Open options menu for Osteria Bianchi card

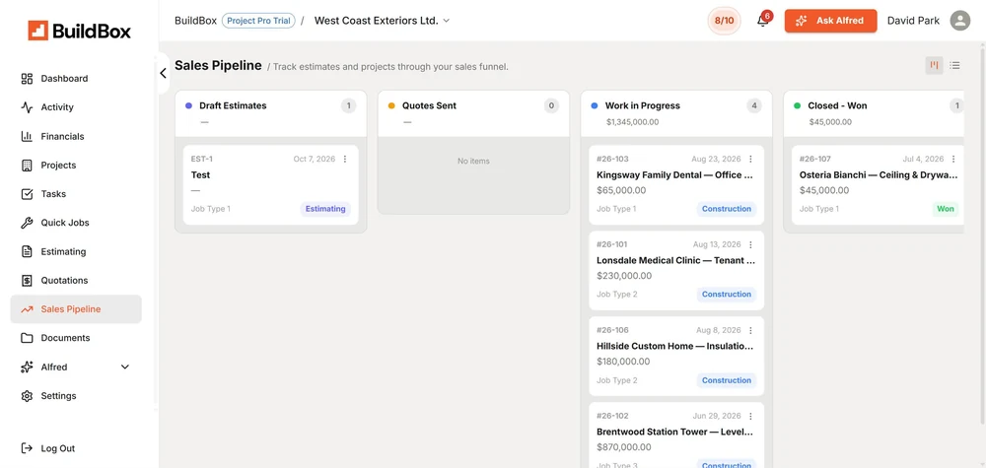pos(953,159)
